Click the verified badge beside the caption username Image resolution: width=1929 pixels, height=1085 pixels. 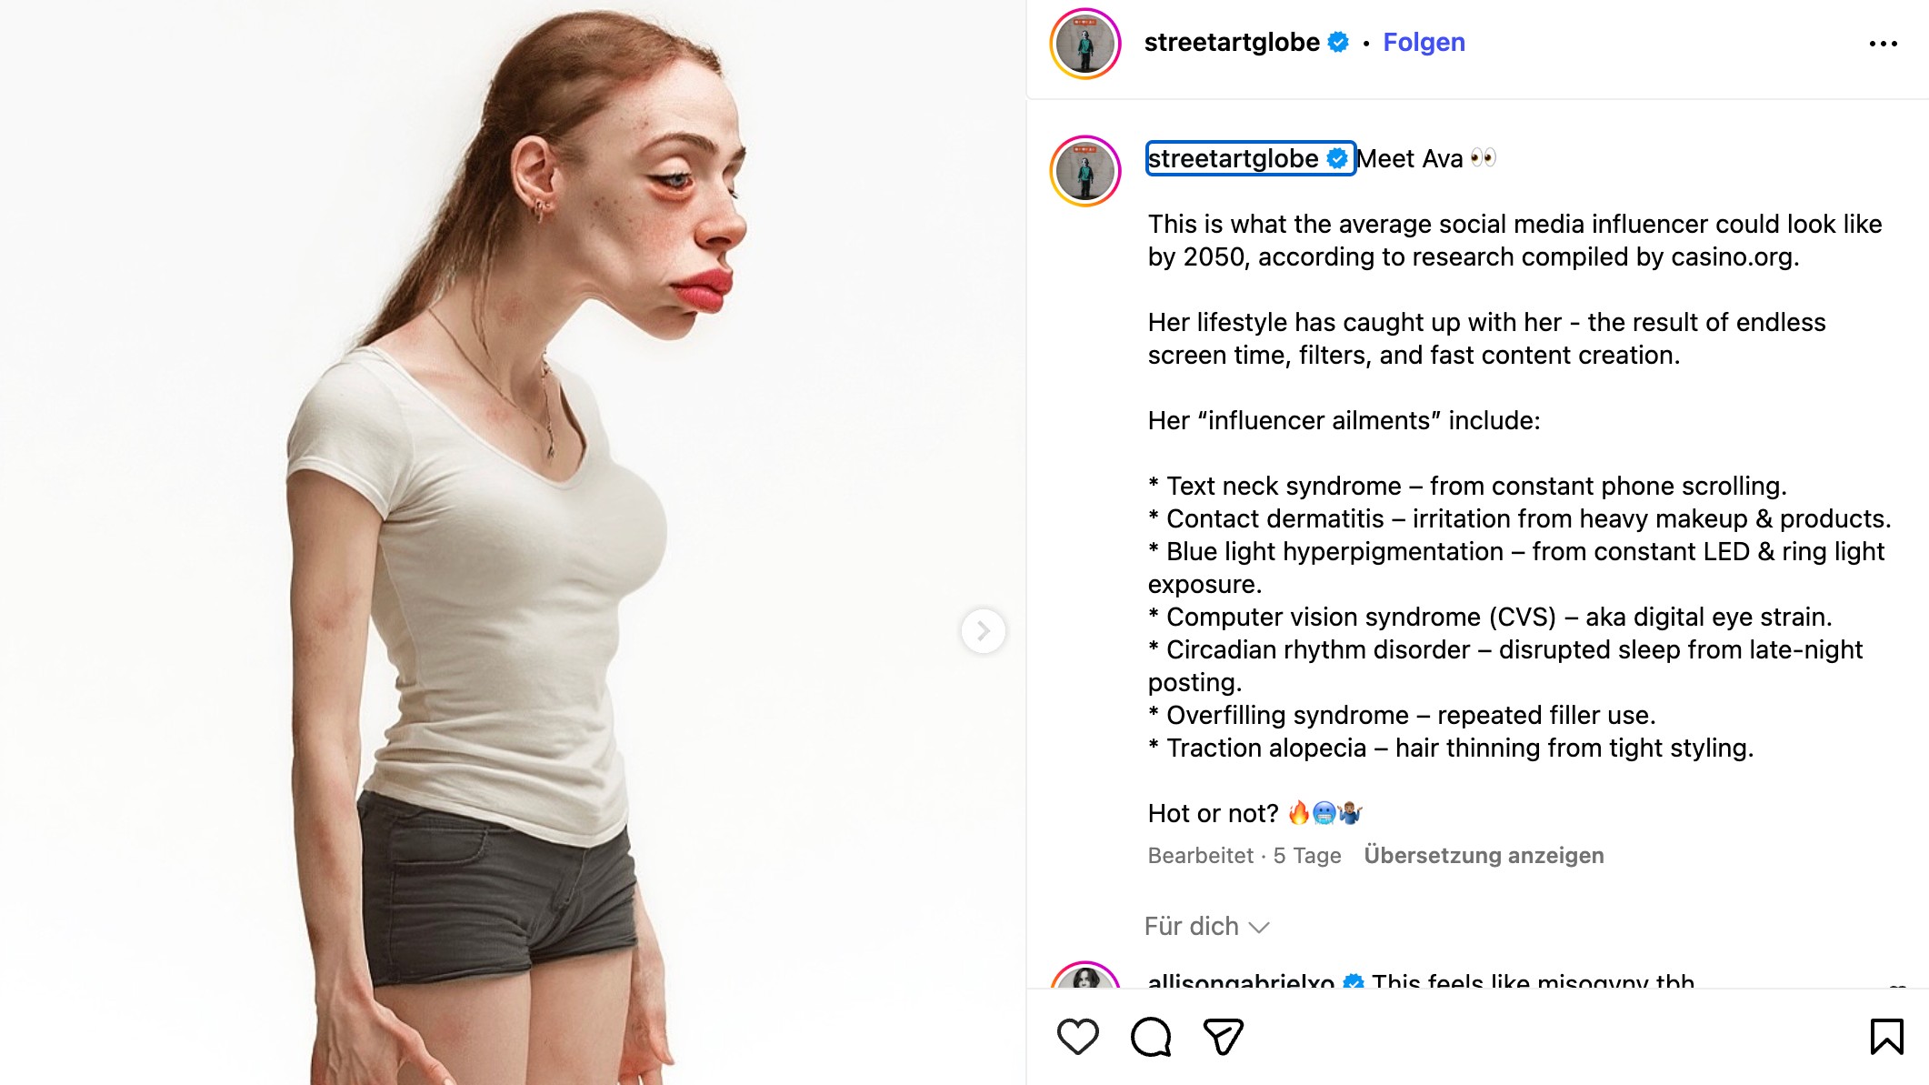[x=1337, y=159]
